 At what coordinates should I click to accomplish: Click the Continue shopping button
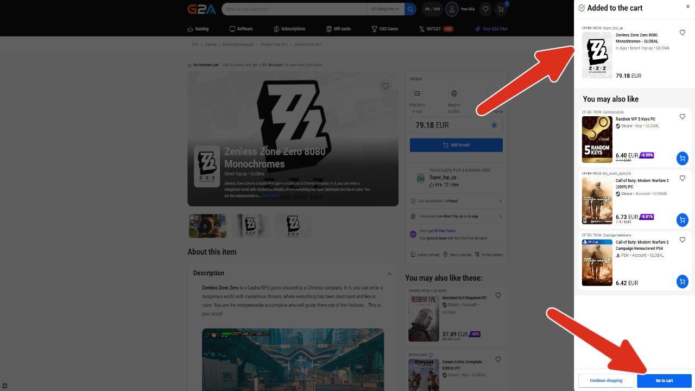tap(606, 381)
